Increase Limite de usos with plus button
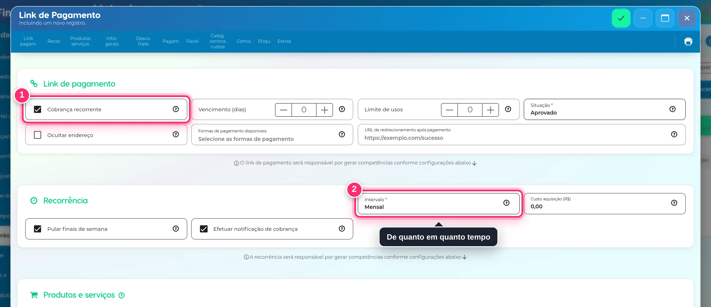Viewport: 711px width, 307px height. (490, 110)
